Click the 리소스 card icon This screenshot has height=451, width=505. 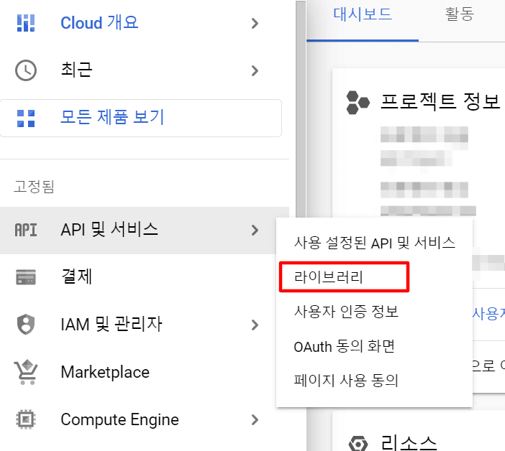pos(358,444)
